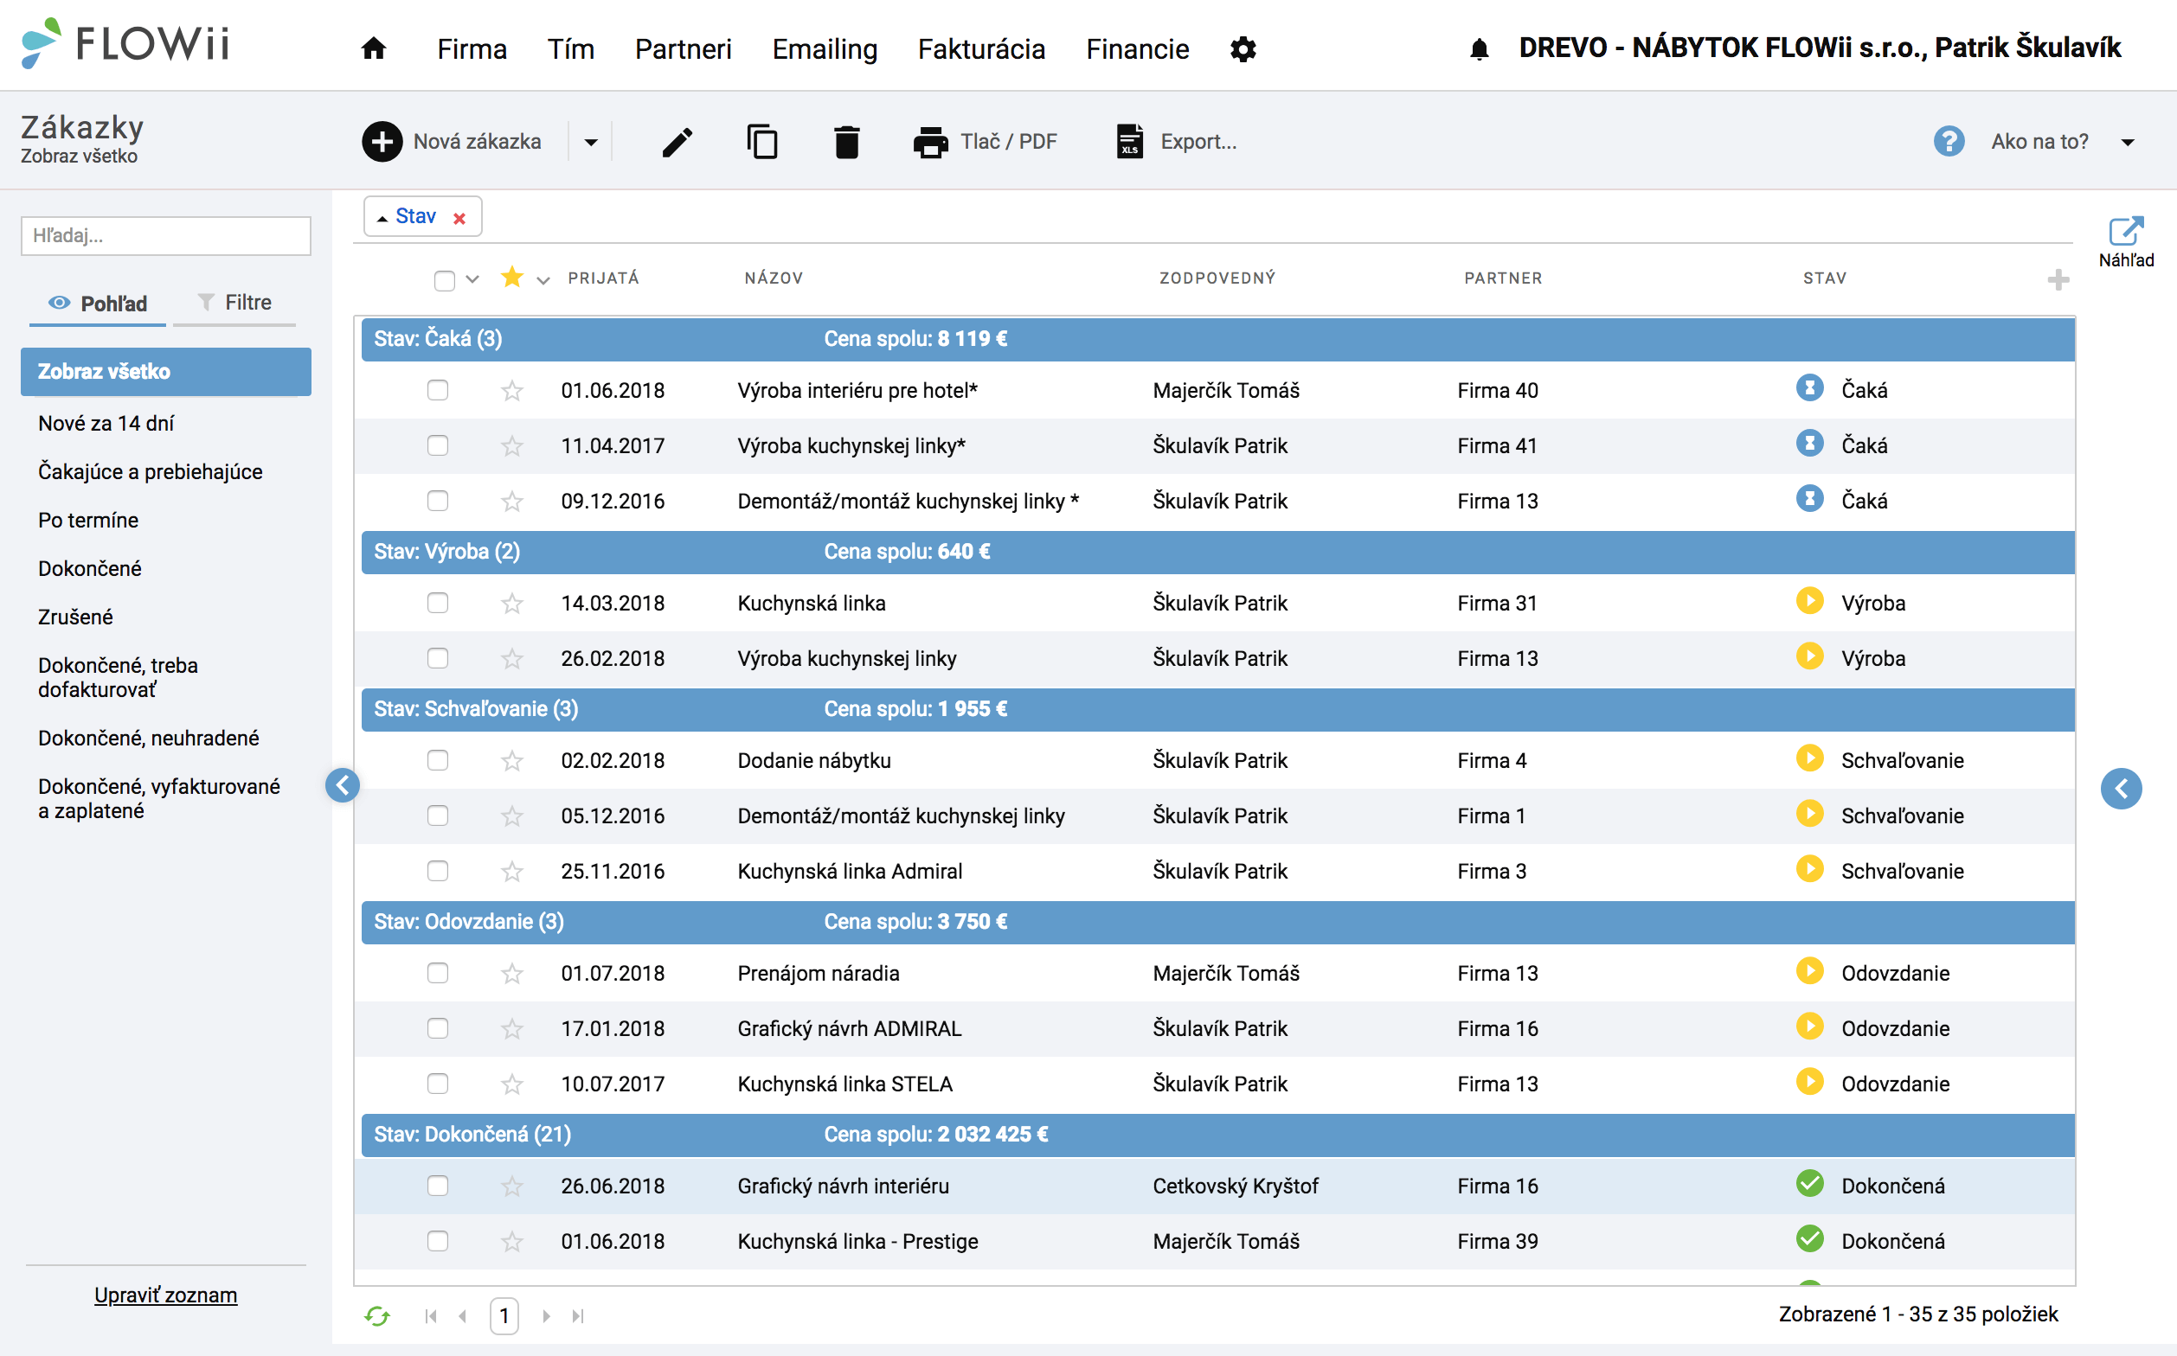Screen dimensions: 2177x1356
Task: Check the Kuchynská linka - Prestige row
Action: (438, 1241)
